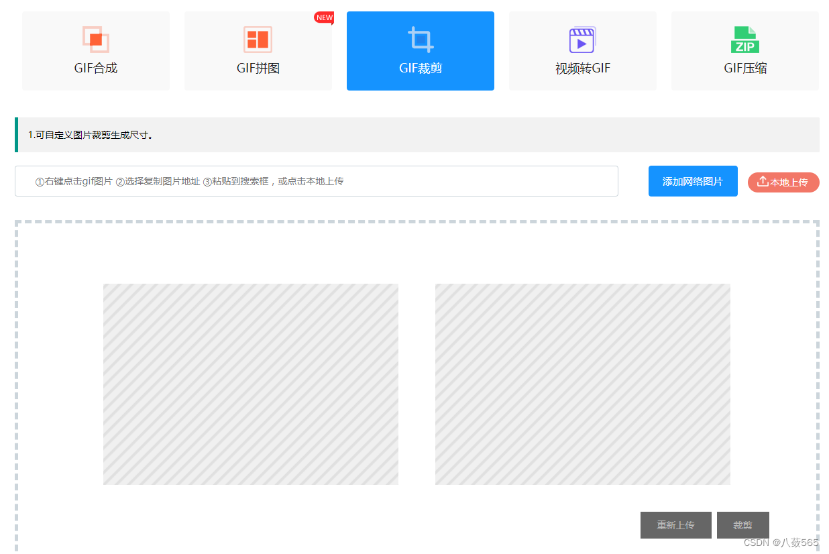The height and width of the screenshot is (554, 829).
Task: Click the video clapper icon for 视频转GIF
Action: [582, 40]
